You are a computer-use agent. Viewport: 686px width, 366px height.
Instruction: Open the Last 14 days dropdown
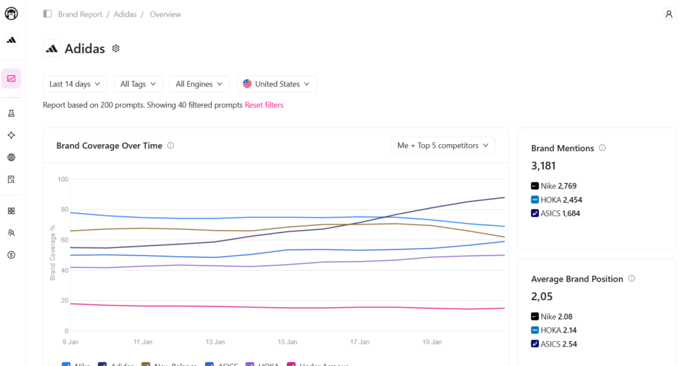click(75, 84)
